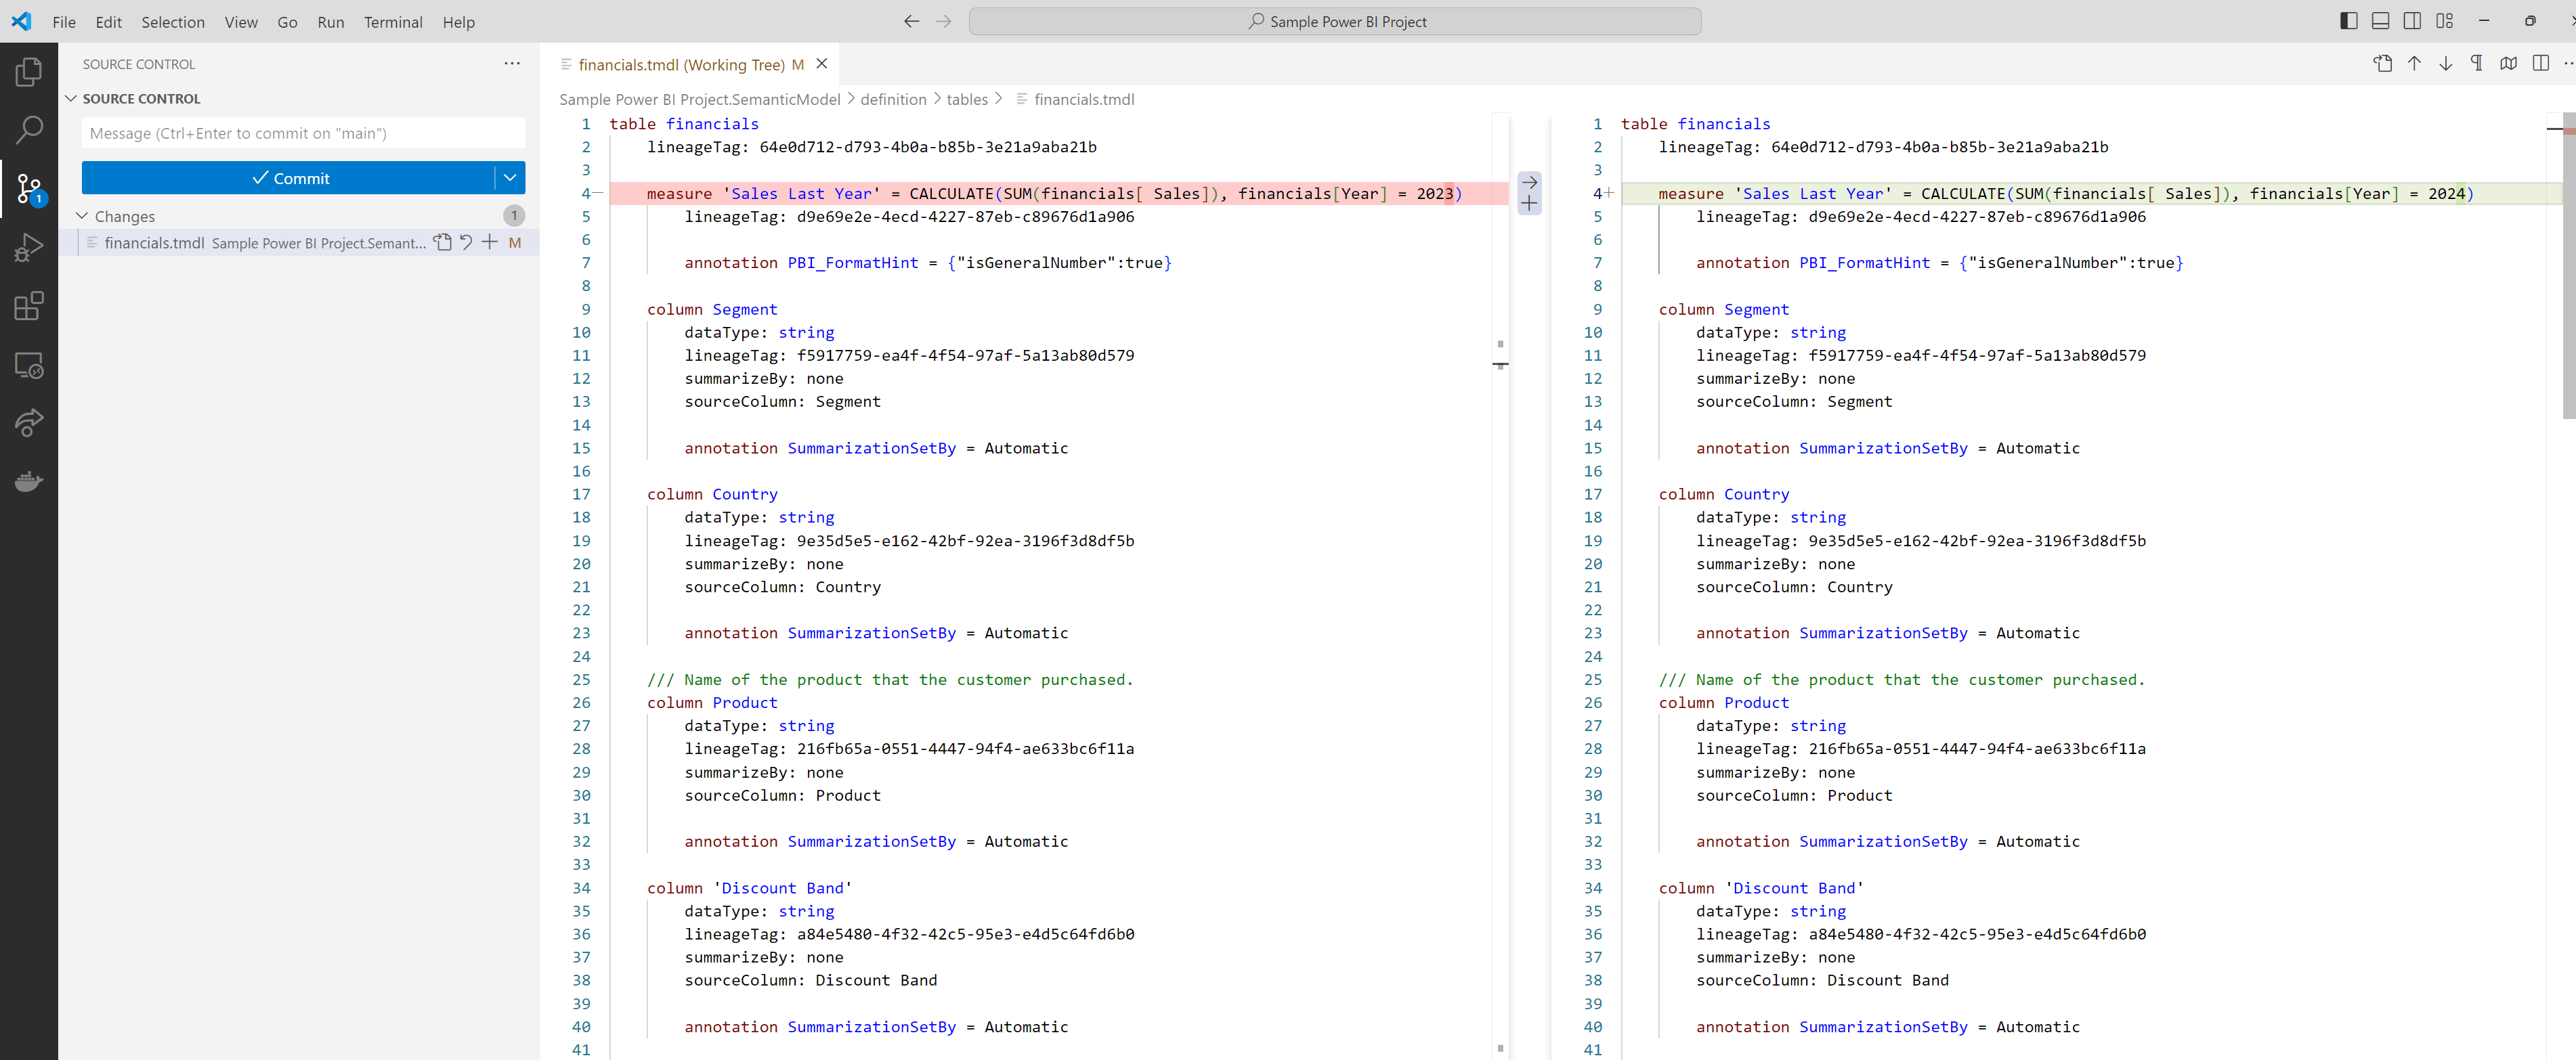Open the Run and Debug view
This screenshot has height=1060, width=2576.
click(x=29, y=246)
